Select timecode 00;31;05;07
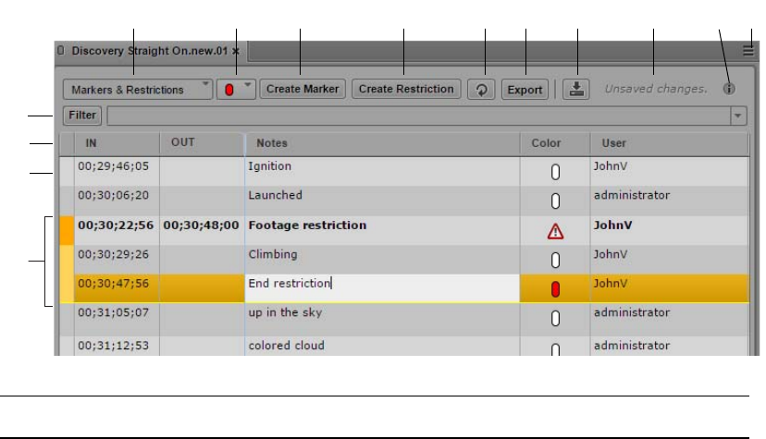 click(114, 312)
